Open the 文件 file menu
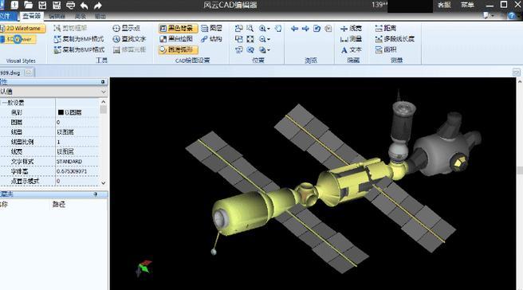Image resolution: width=523 pixels, height=290 pixels. tap(6, 16)
